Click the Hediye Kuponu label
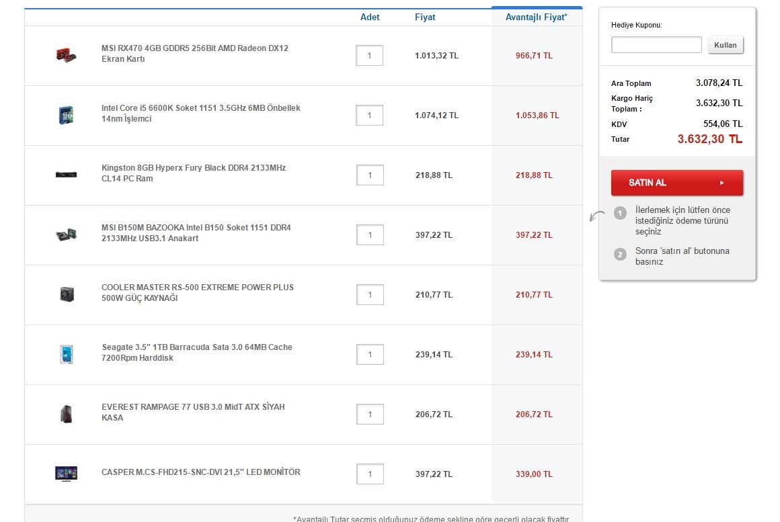The height and width of the screenshot is (522, 780). [x=636, y=25]
